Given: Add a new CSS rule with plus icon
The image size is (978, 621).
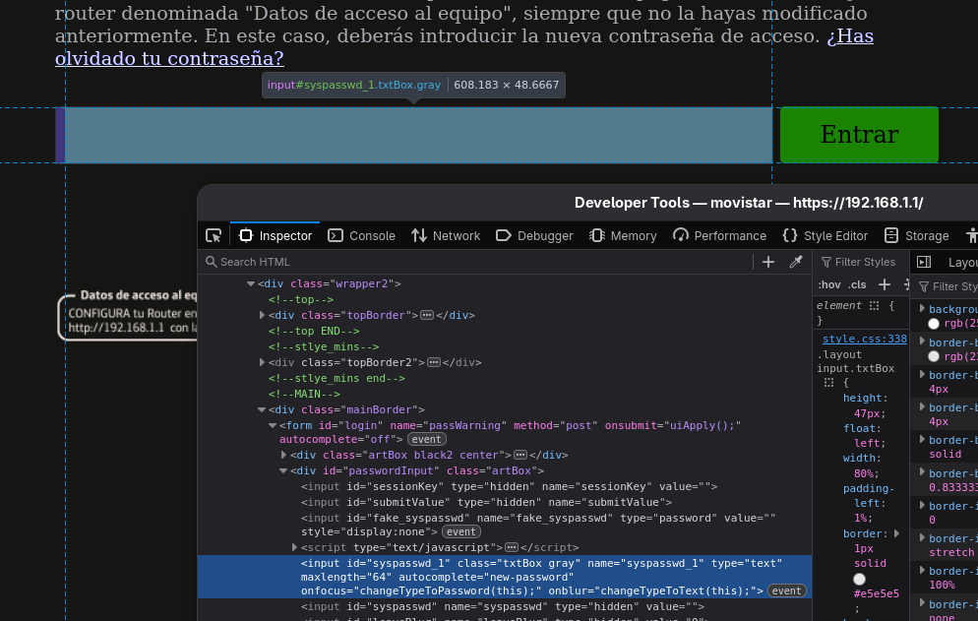Looking at the screenshot, I should pyautogui.click(x=885, y=284).
